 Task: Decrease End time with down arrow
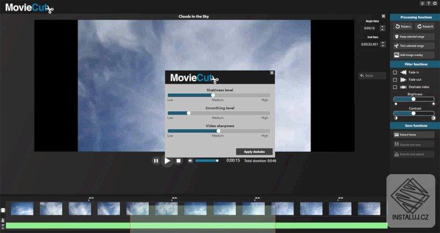(x=382, y=46)
